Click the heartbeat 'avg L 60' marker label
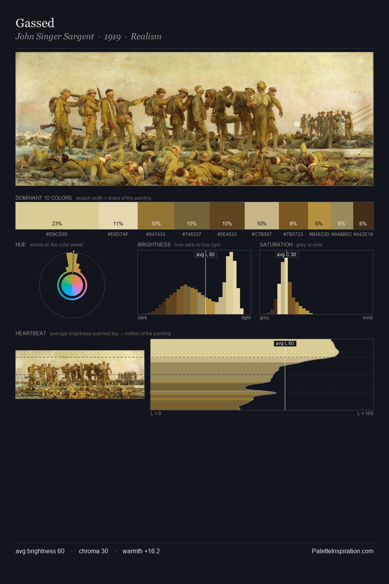389x584 pixels. tap(285, 343)
